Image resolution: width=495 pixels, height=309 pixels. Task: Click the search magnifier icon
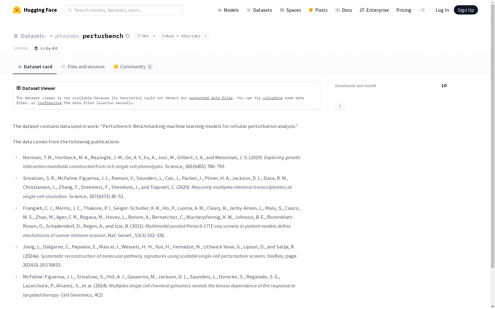[70, 10]
